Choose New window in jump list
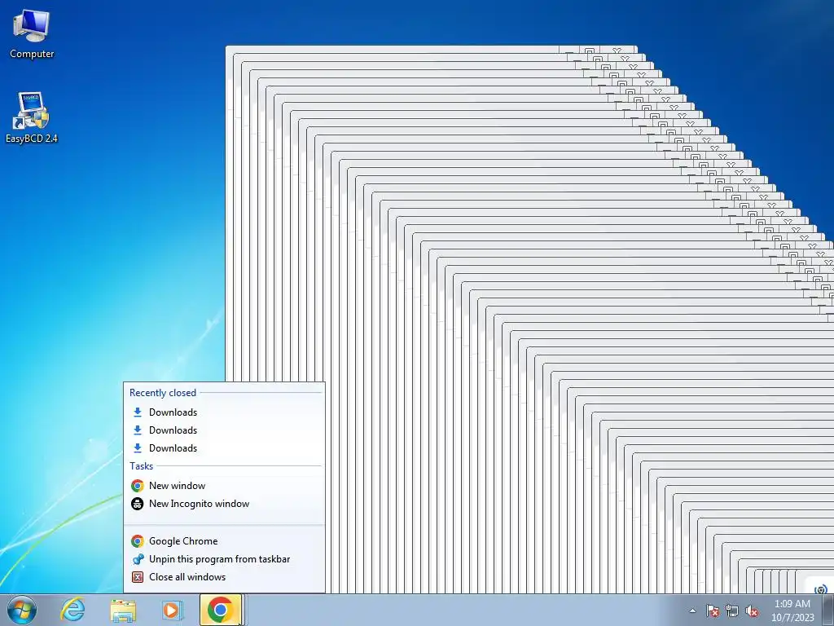The height and width of the screenshot is (626, 834). point(224,486)
